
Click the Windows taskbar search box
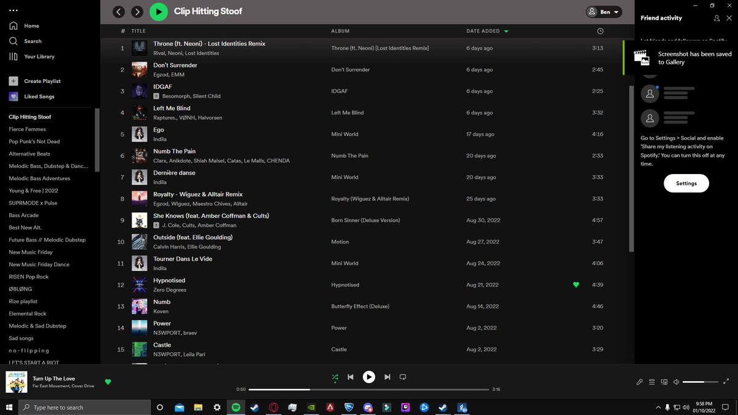pyautogui.click(x=84, y=407)
